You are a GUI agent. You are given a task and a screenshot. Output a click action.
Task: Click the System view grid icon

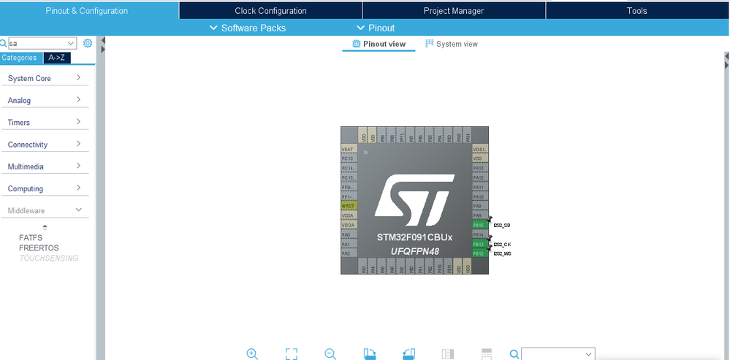[x=429, y=43]
